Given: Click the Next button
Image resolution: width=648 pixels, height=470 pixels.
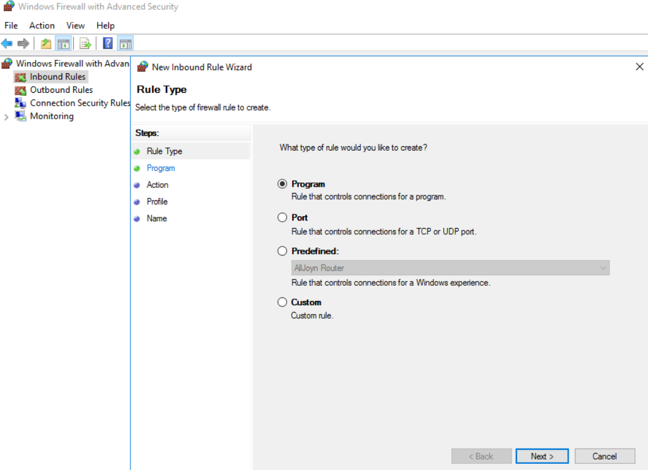Looking at the screenshot, I should pos(542,456).
